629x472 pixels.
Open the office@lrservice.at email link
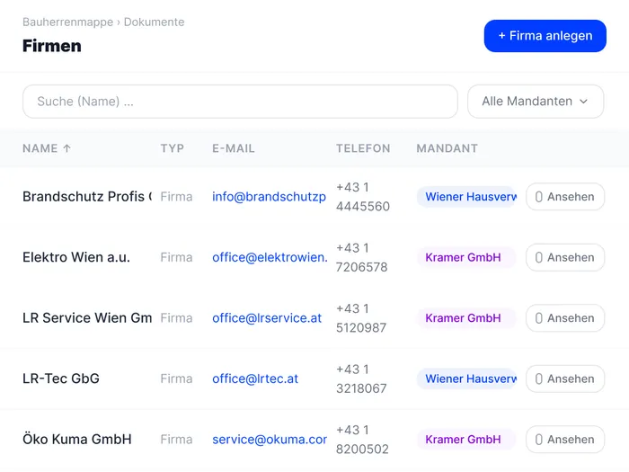pyautogui.click(x=267, y=318)
